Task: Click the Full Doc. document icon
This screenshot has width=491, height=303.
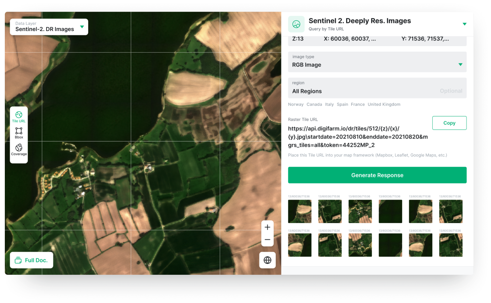Action: point(19,260)
